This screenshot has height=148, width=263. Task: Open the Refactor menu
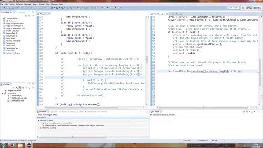coord(19,4)
